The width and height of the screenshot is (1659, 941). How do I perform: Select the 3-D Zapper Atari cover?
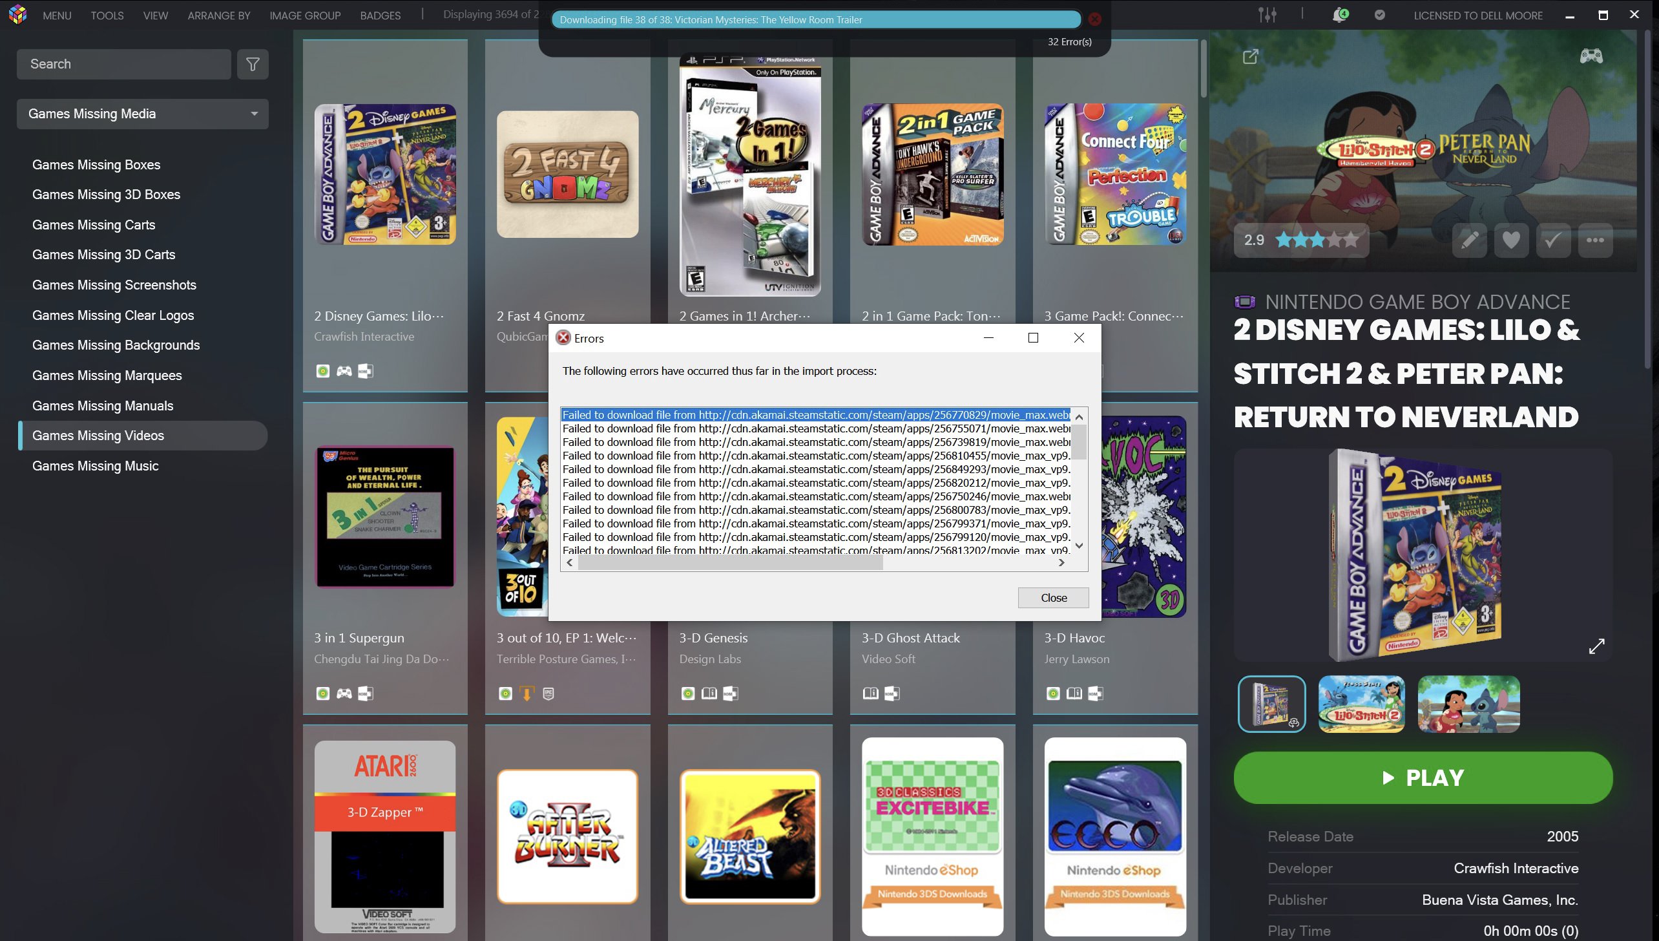point(385,836)
